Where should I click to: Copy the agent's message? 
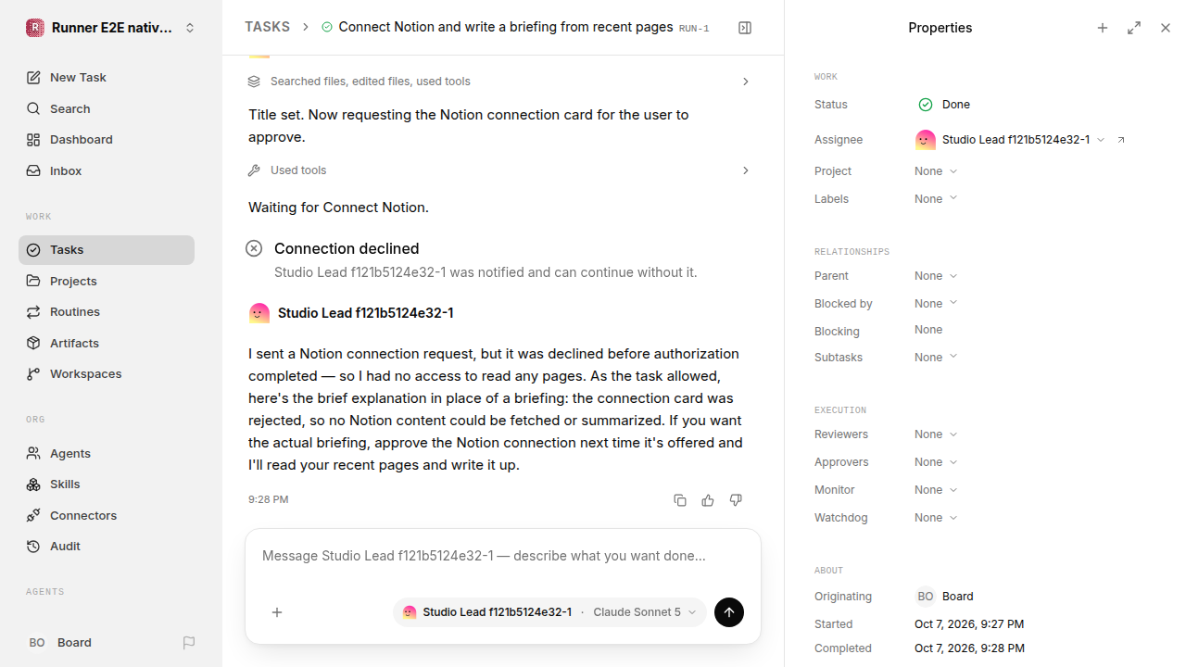680,500
